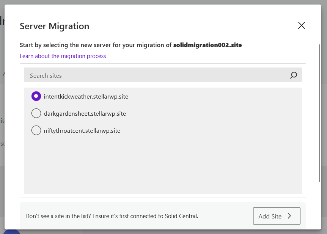Click the bold solidmigration002.site domain text
The image size is (327, 234).
(x=208, y=45)
